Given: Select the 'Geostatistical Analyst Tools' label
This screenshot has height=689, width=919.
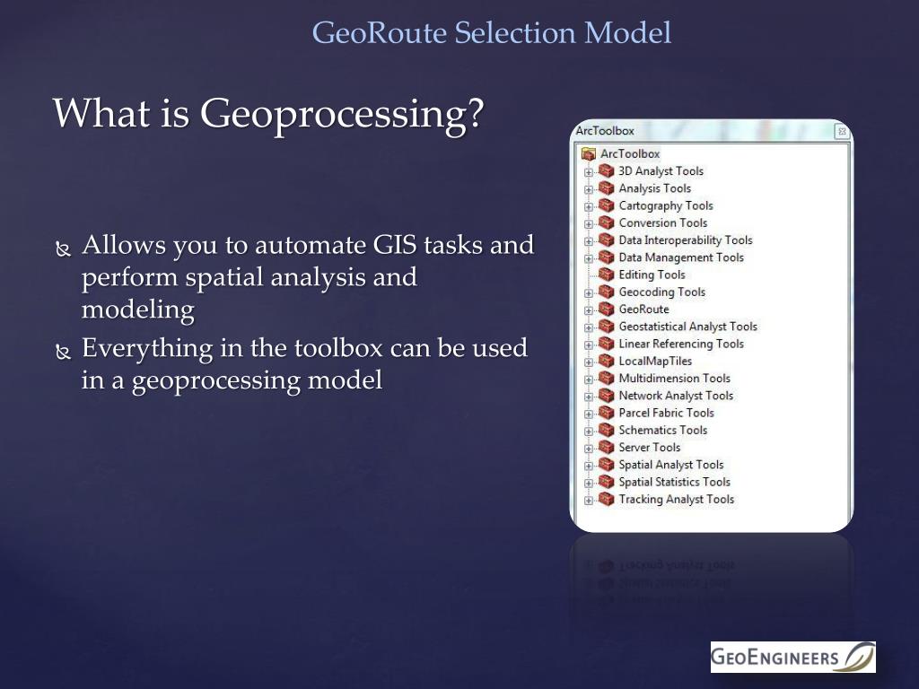Looking at the screenshot, I should pyautogui.click(x=688, y=327).
